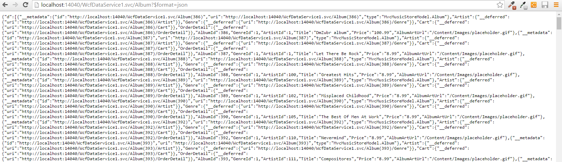
Task: Open the red eyedropper extension
Action: pos(512,5)
